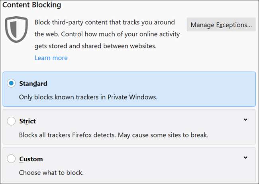This screenshot has width=259, height=184.
Task: Expand the Custom option chevron
Action: pyautogui.click(x=245, y=158)
